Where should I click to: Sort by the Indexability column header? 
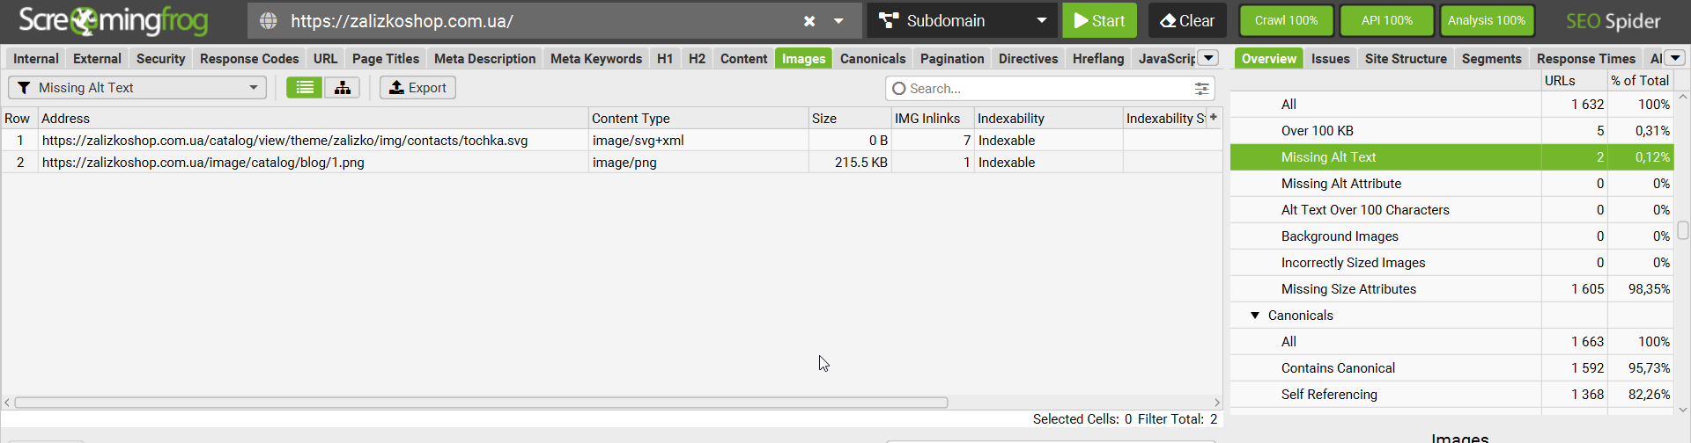pos(1048,118)
